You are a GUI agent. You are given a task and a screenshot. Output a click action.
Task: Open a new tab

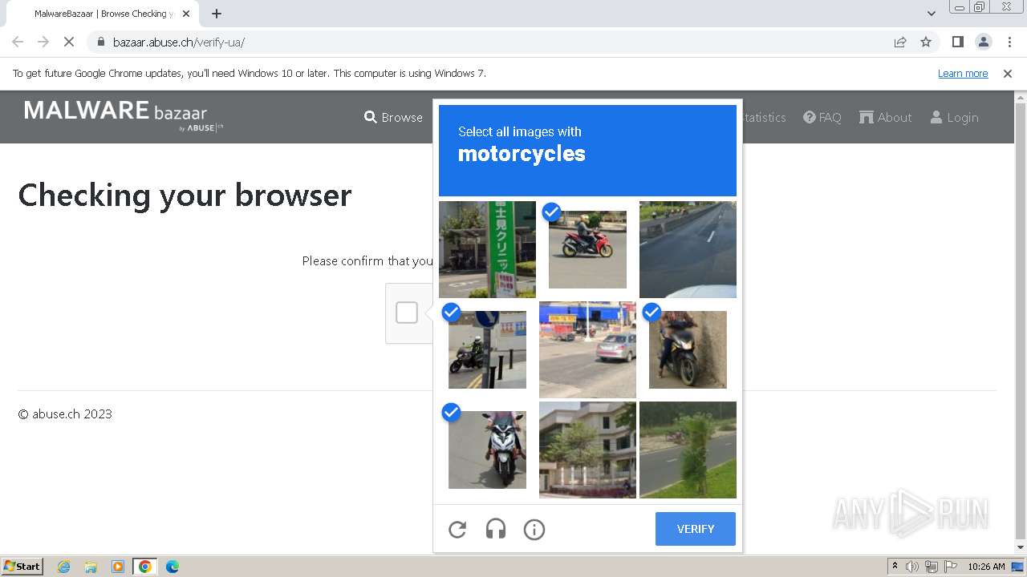[x=216, y=14]
